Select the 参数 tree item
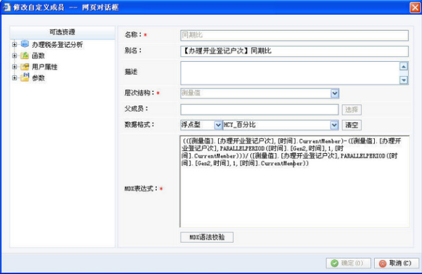 (x=38, y=78)
